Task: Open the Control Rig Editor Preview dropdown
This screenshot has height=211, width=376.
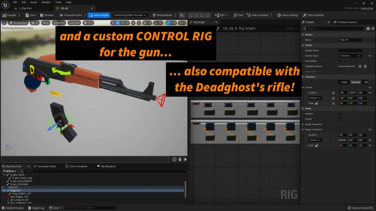Action: click(x=130, y=15)
